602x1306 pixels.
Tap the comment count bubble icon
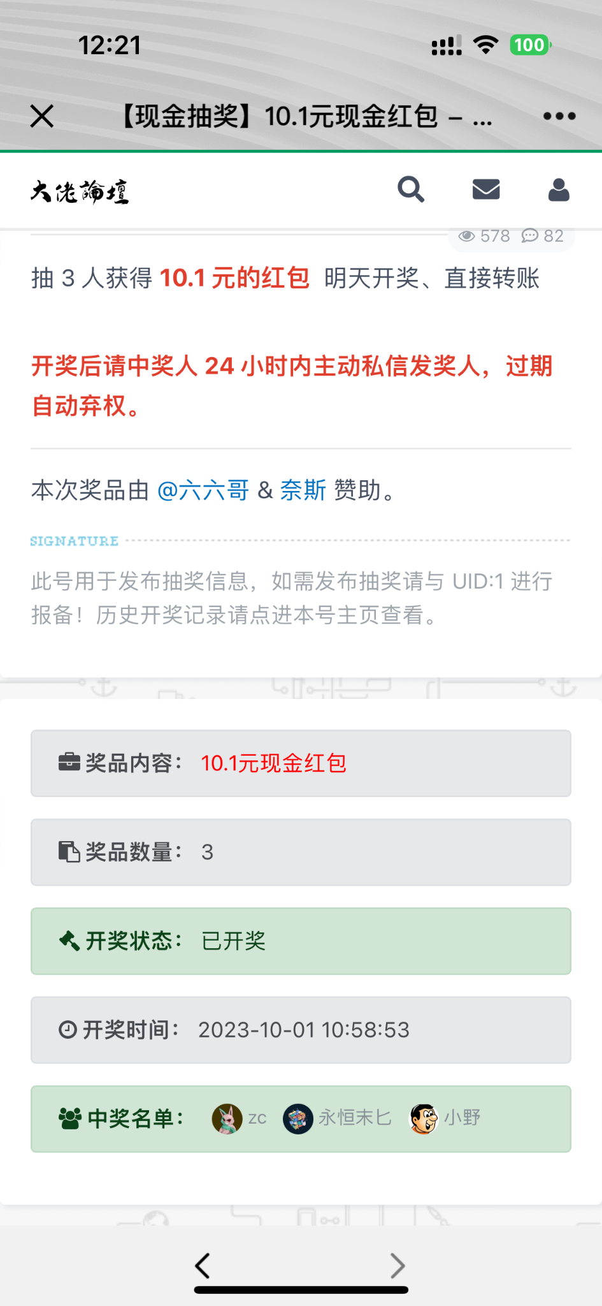click(529, 236)
